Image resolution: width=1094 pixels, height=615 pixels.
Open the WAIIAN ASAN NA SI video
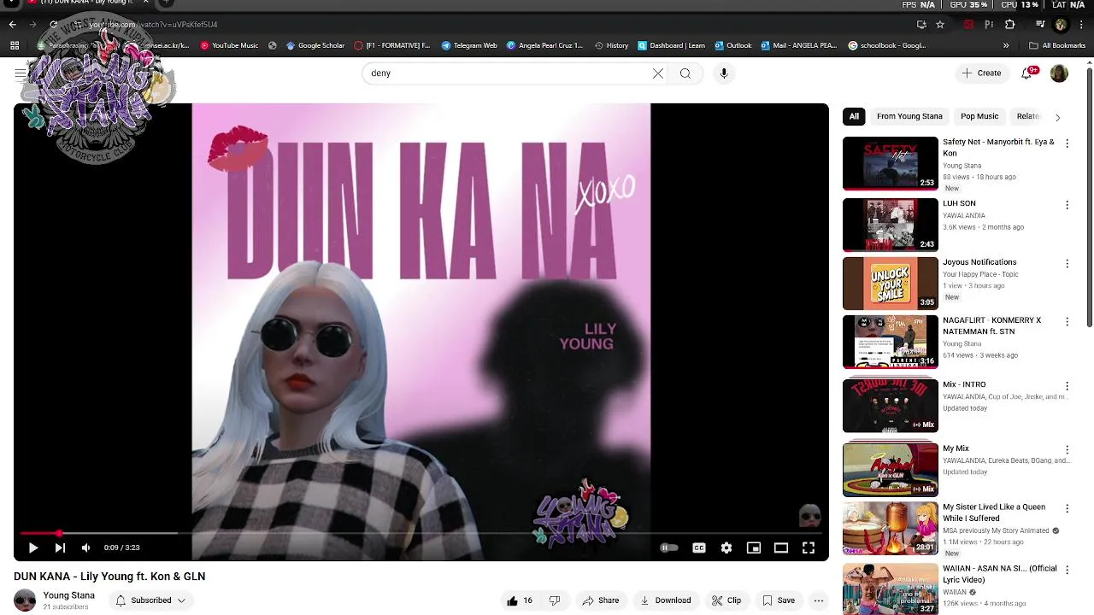pos(891,589)
